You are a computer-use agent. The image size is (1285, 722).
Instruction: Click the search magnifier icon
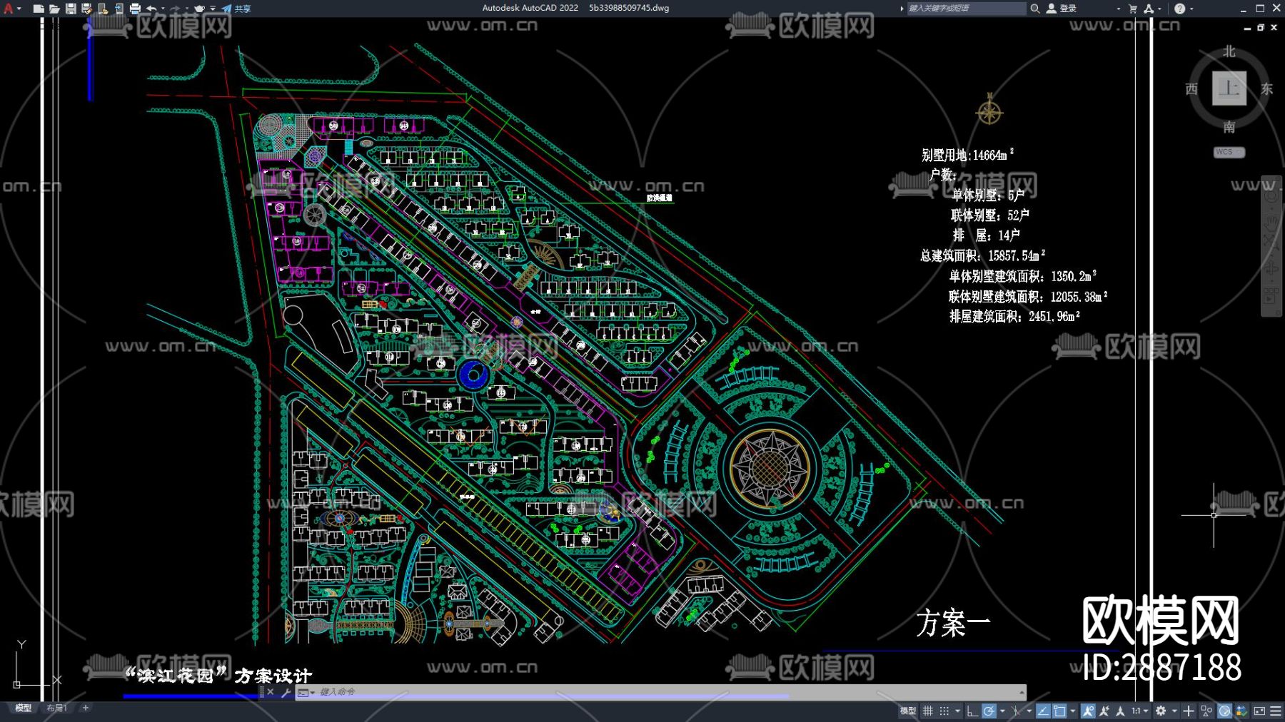pos(1034,9)
